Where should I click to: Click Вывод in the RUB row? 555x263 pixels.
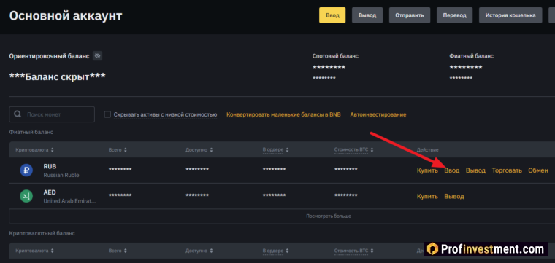click(x=475, y=170)
